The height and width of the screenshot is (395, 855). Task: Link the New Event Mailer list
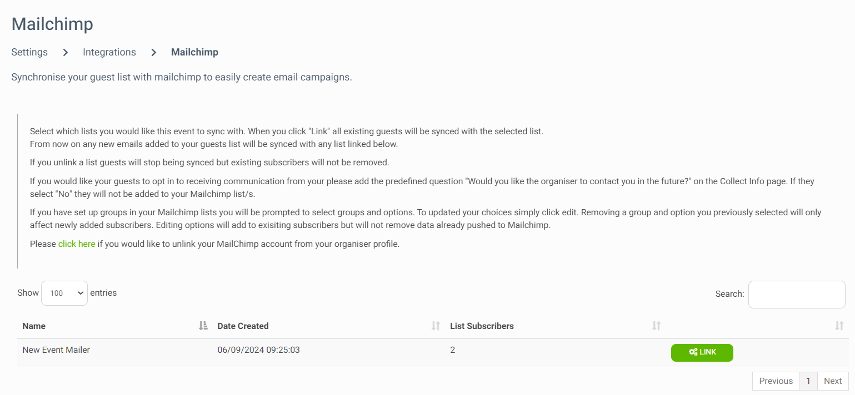pos(702,352)
